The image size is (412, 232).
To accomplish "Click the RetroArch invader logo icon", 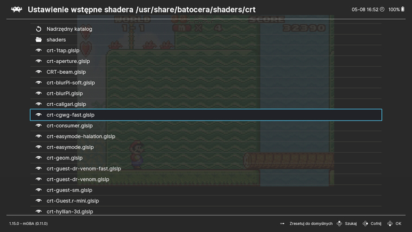I will pos(17,9).
